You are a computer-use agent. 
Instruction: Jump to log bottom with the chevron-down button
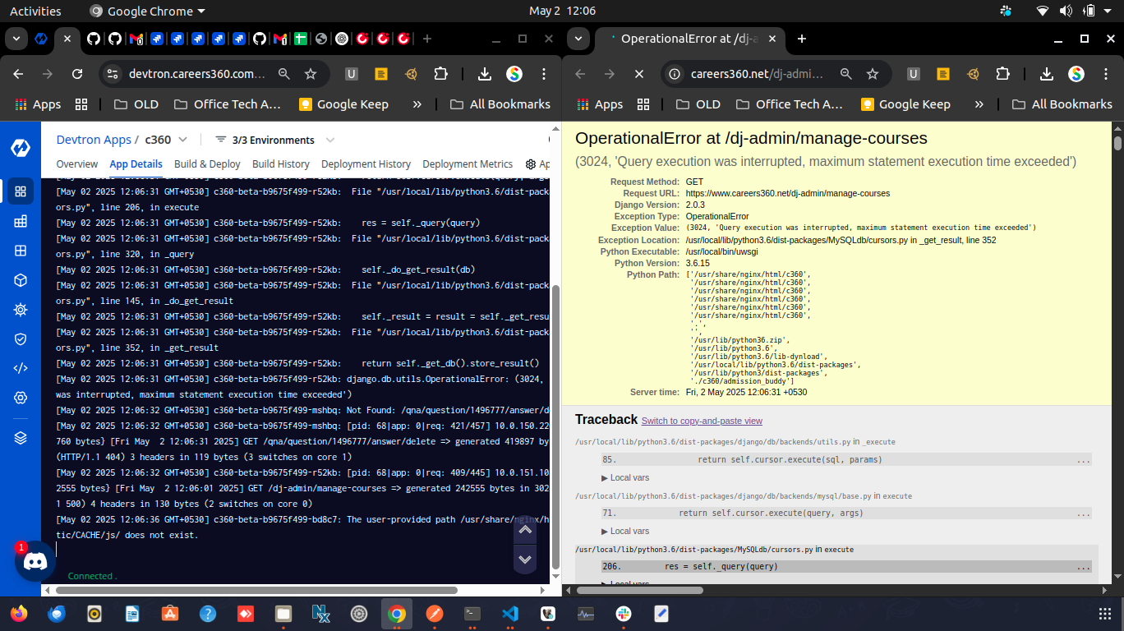tap(526, 560)
